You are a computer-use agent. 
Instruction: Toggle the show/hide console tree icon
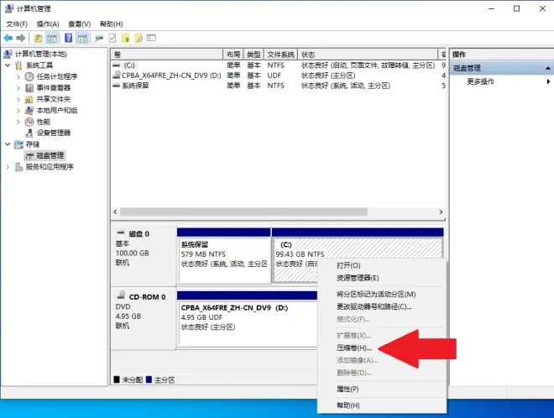coord(52,38)
